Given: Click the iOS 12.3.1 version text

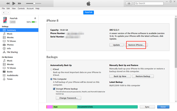Looking at the screenshot, I should point(114,30).
